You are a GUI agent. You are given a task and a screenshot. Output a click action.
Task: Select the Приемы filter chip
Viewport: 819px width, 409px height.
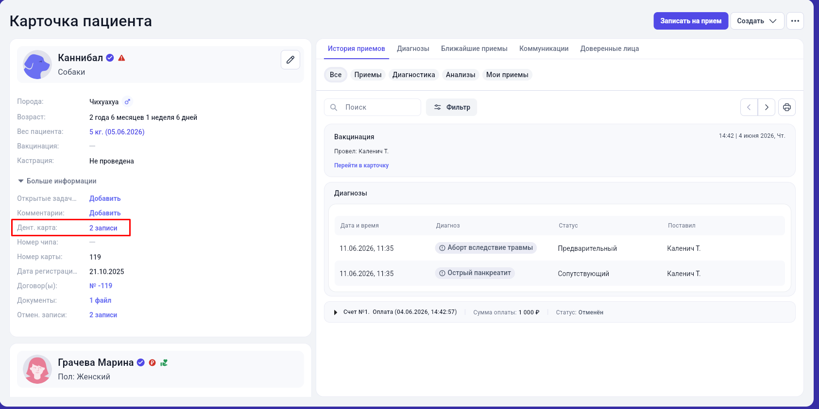click(x=368, y=75)
